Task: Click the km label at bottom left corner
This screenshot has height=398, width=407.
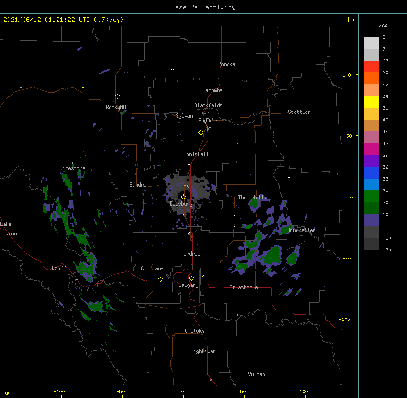Action: click(7, 392)
